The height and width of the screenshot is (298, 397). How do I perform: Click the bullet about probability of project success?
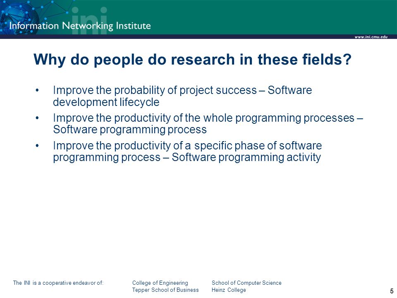click(182, 96)
